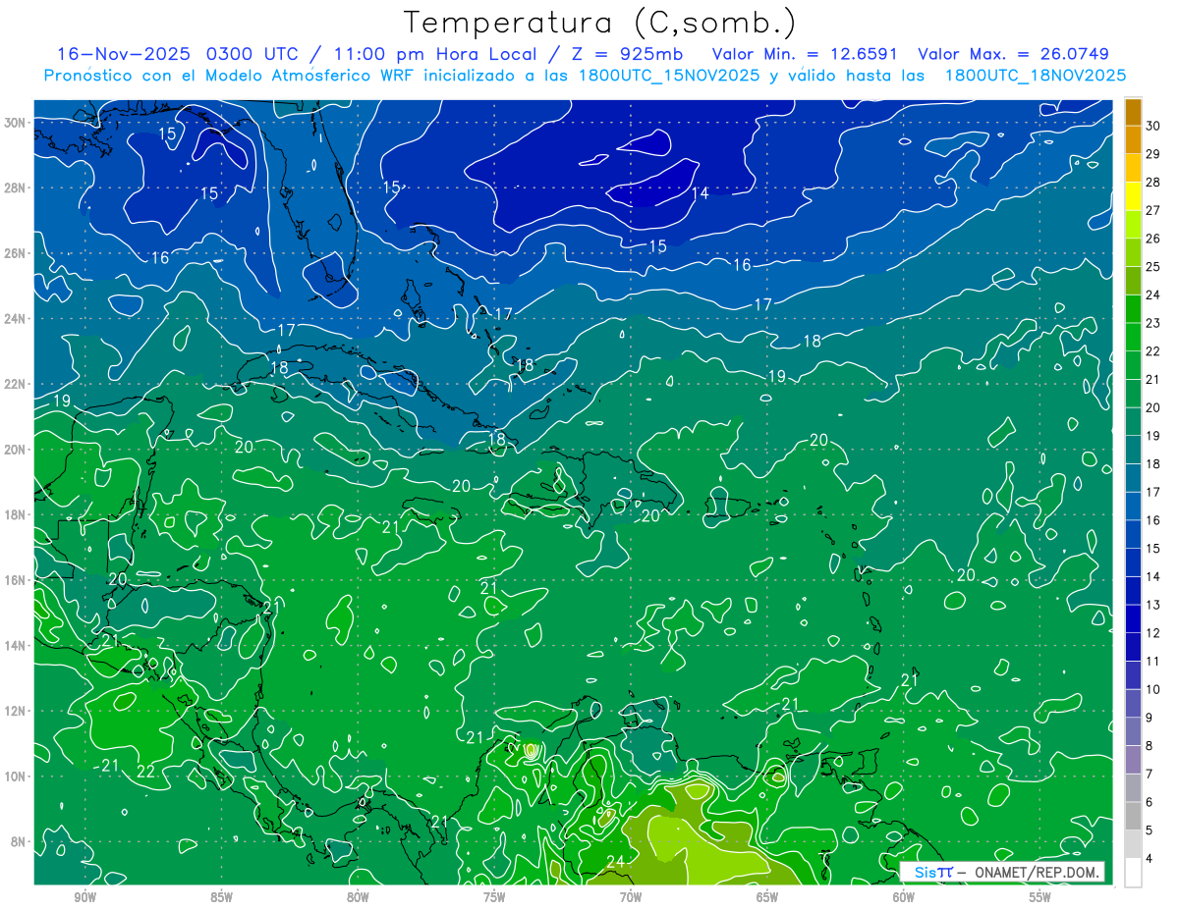Click the colorbar swatch between 29 and 30
The width and height of the screenshot is (1179, 910).
click(1133, 139)
